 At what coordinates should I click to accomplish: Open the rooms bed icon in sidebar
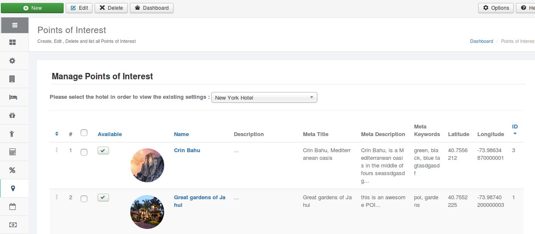[12, 97]
